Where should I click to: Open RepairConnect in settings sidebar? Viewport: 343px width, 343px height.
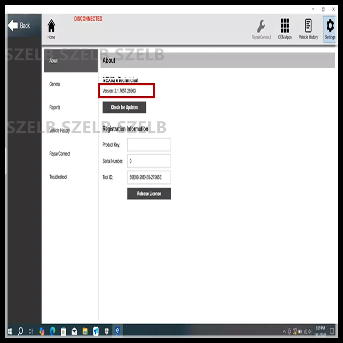pyautogui.click(x=59, y=154)
